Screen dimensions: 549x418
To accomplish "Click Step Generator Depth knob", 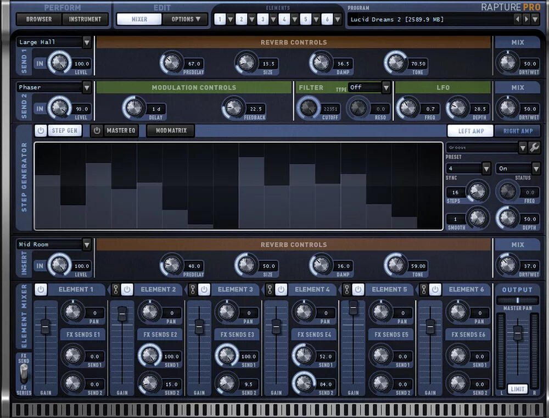I will pos(507,218).
